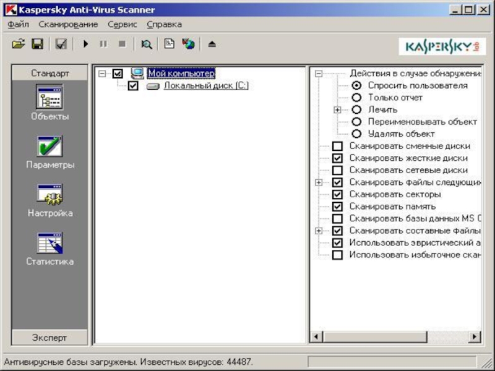Uncheck the Сканировать секторы checkbox
495x371 pixels.
(x=337, y=194)
